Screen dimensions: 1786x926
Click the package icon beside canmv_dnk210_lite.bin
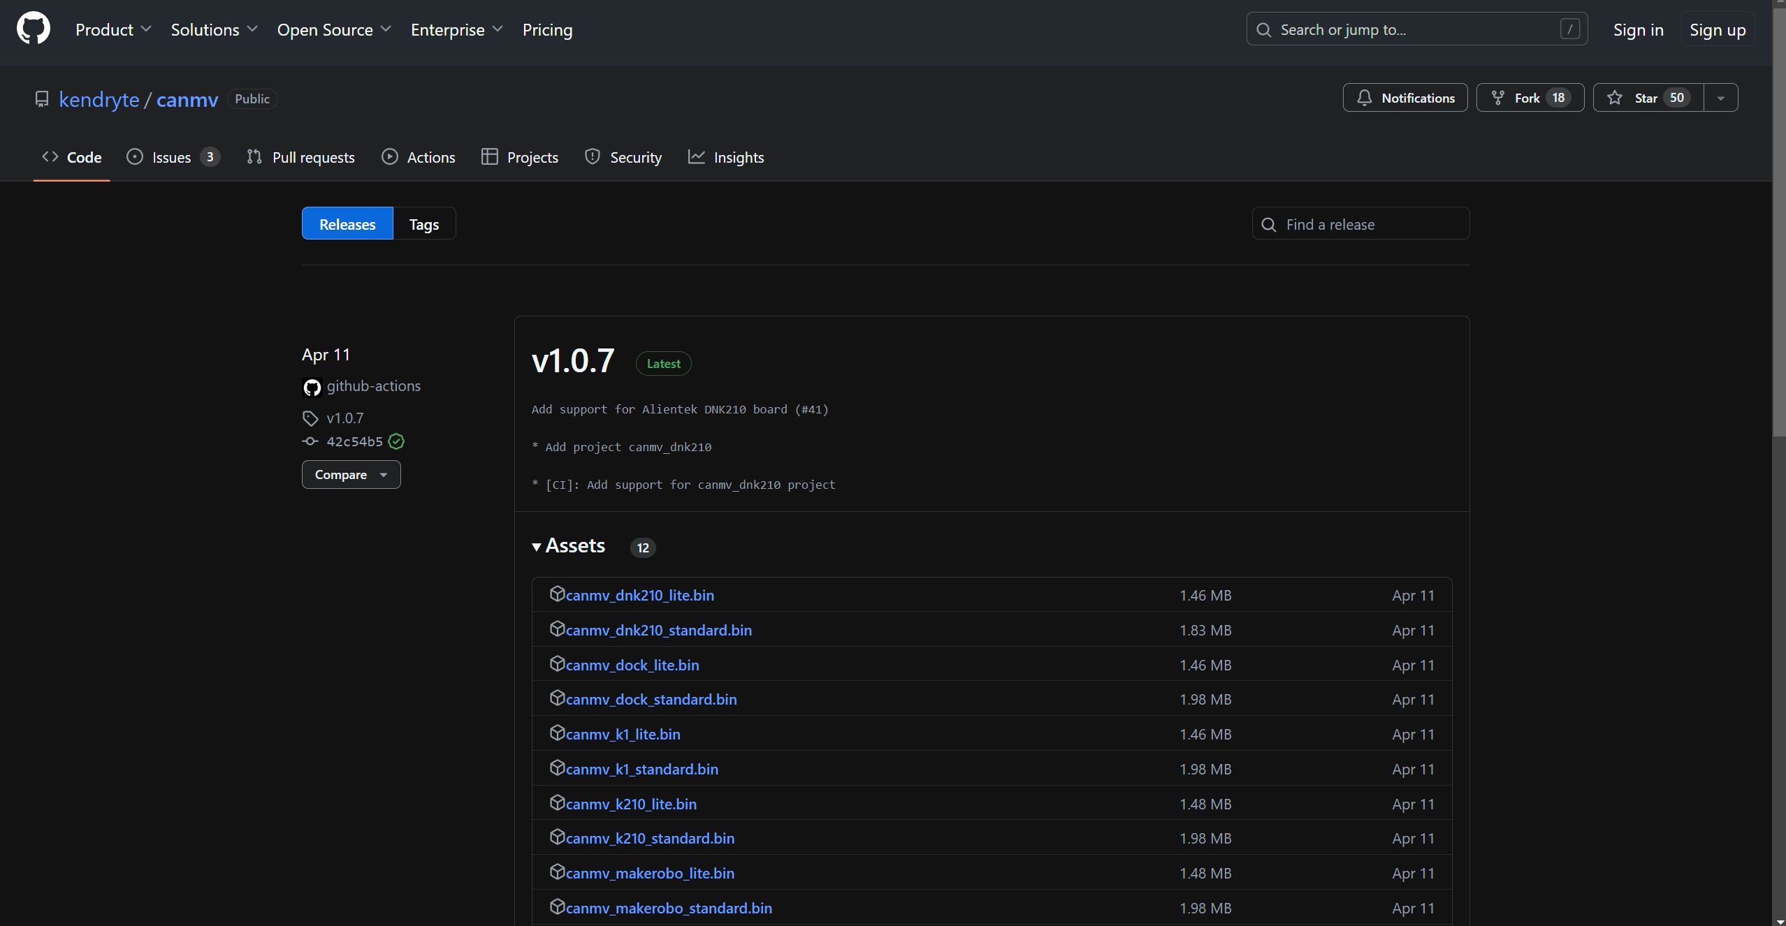pyautogui.click(x=557, y=594)
